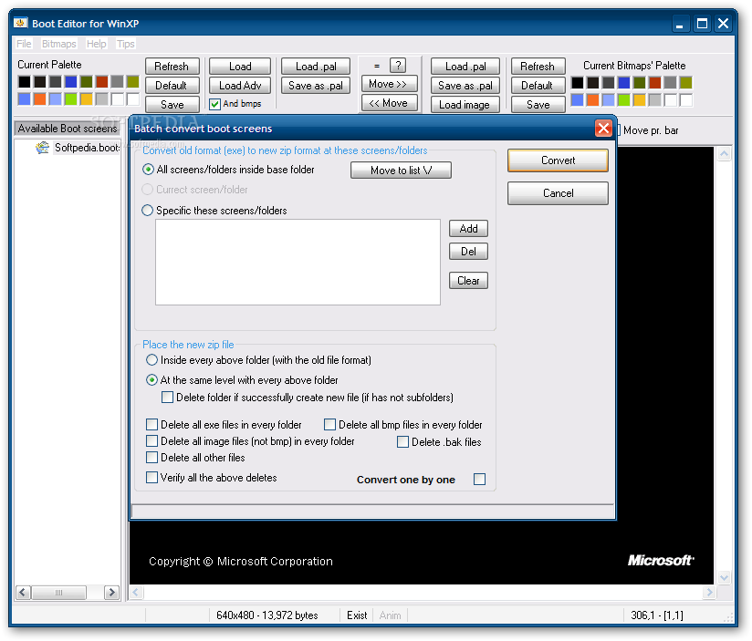752x641 pixels.
Task: Click the Load image button
Action: (x=465, y=105)
